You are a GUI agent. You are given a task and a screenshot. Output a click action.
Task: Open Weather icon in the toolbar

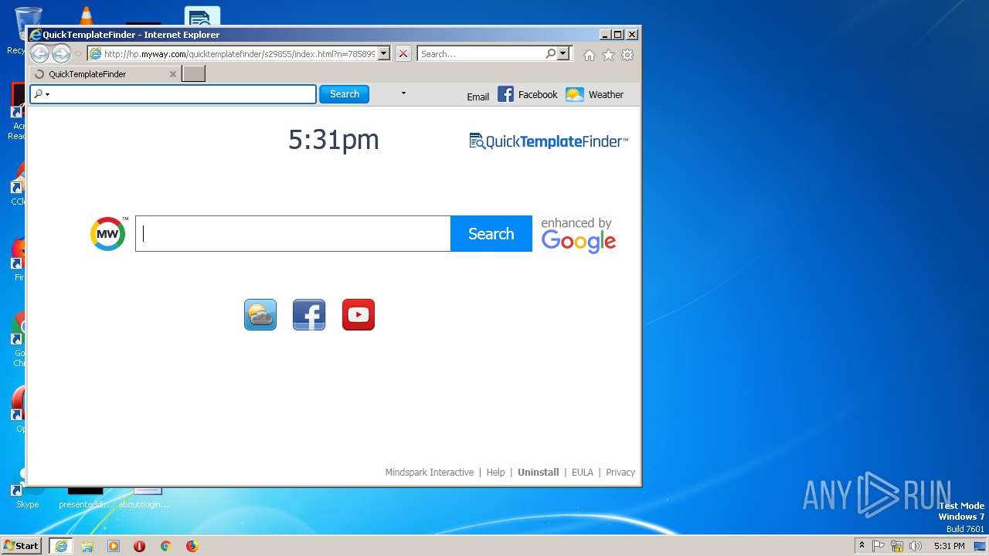574,94
